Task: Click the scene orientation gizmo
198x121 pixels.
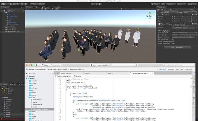Action: (x=150, y=16)
